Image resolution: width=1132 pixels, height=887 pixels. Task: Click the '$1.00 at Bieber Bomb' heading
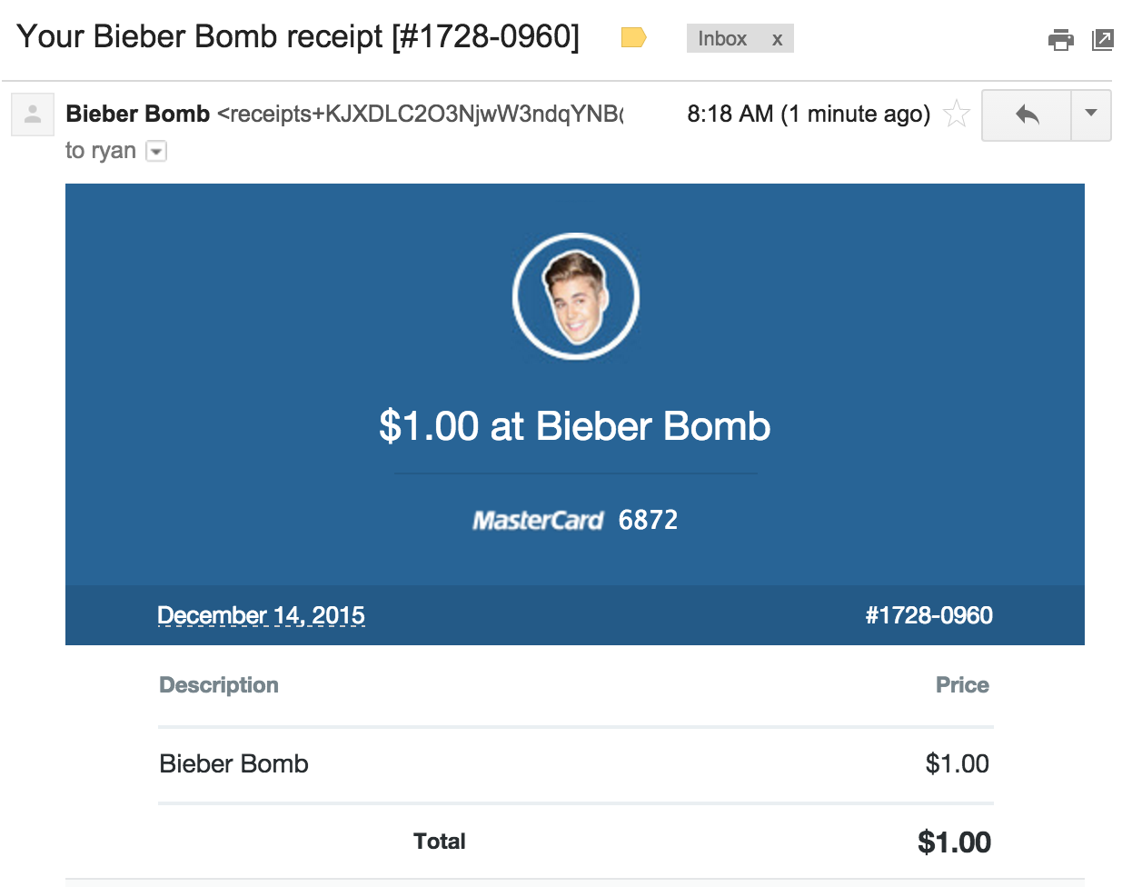click(575, 426)
